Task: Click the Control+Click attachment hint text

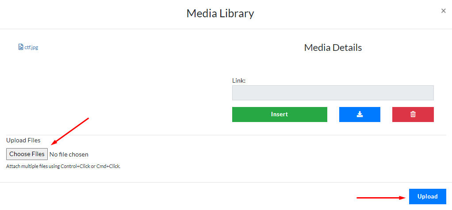Action: pos(63,167)
